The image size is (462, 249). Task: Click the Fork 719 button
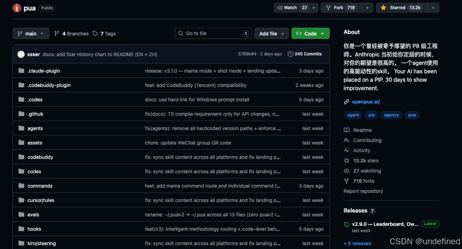341,8
